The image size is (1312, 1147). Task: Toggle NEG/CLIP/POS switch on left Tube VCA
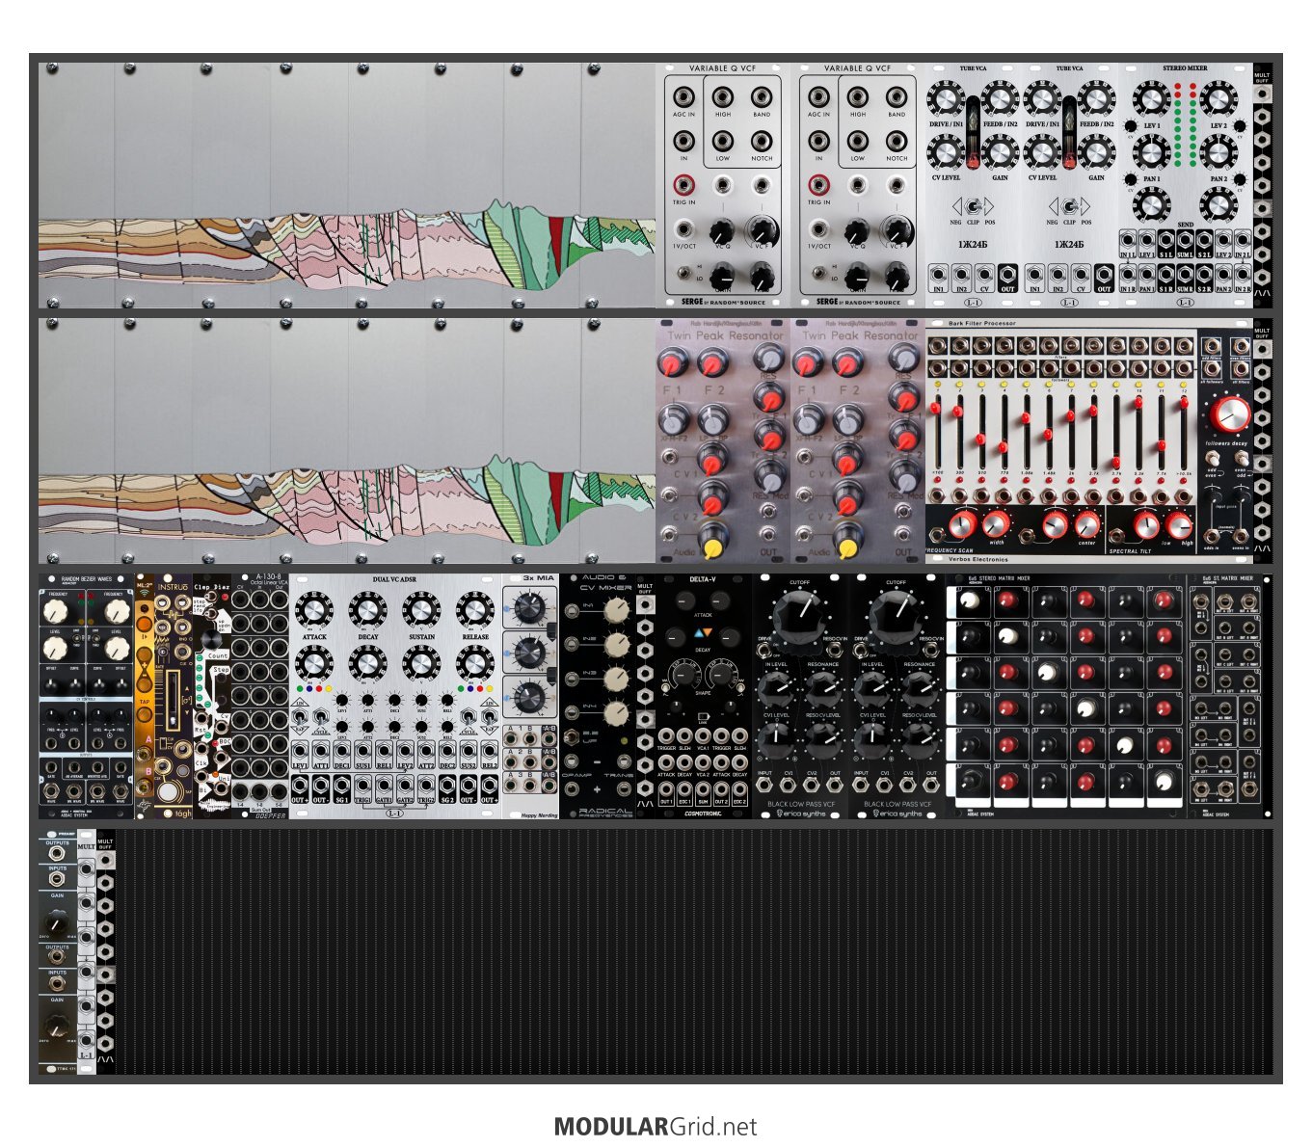tap(974, 205)
